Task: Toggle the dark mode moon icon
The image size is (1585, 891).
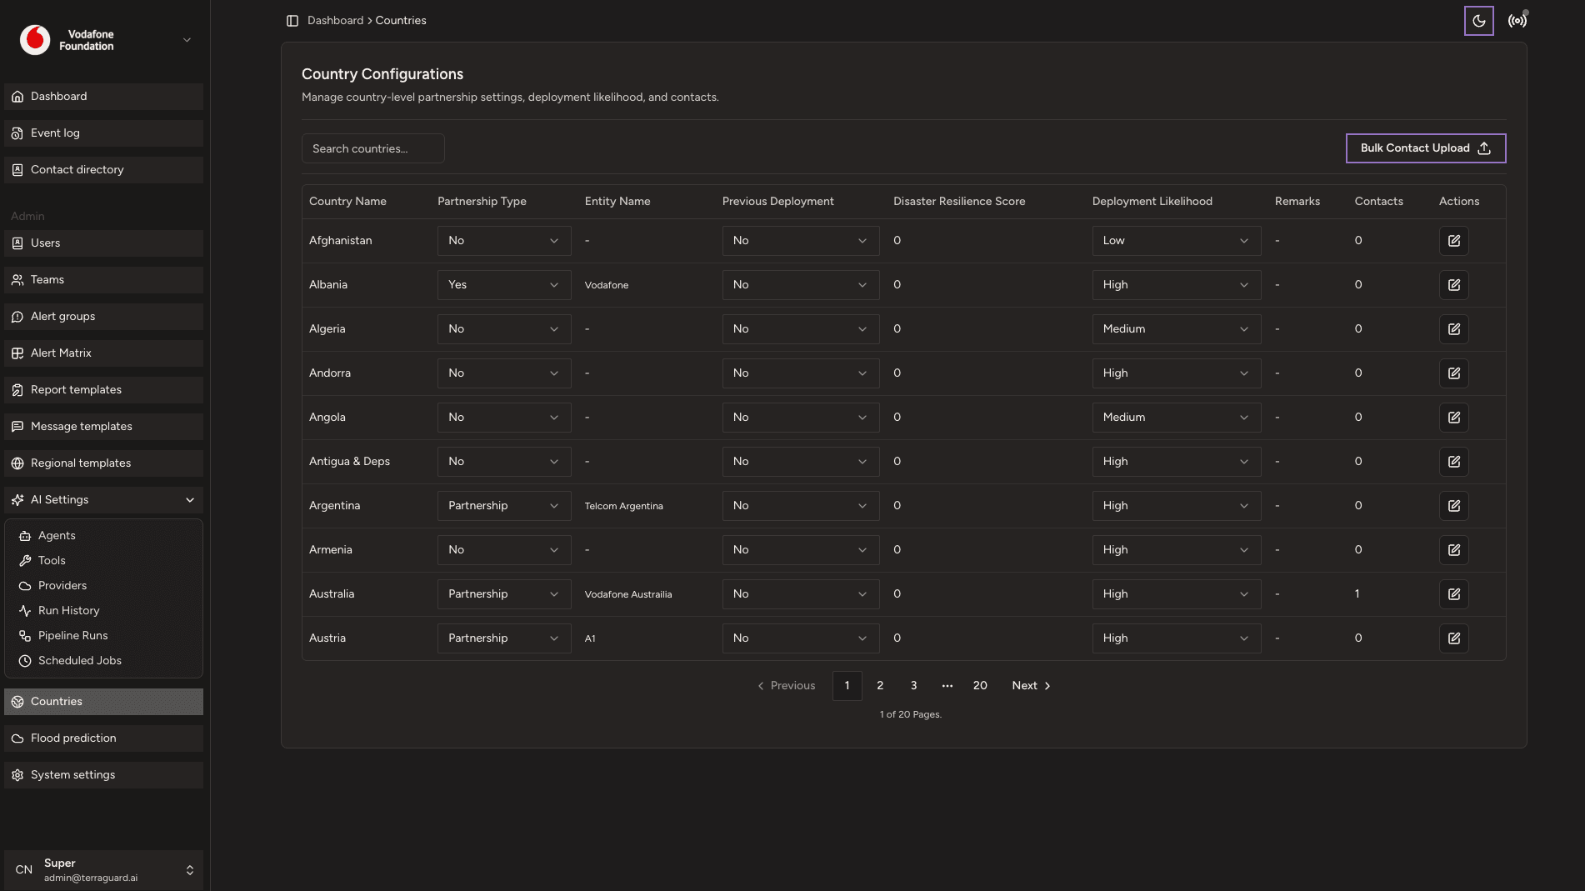Action: pyautogui.click(x=1478, y=21)
